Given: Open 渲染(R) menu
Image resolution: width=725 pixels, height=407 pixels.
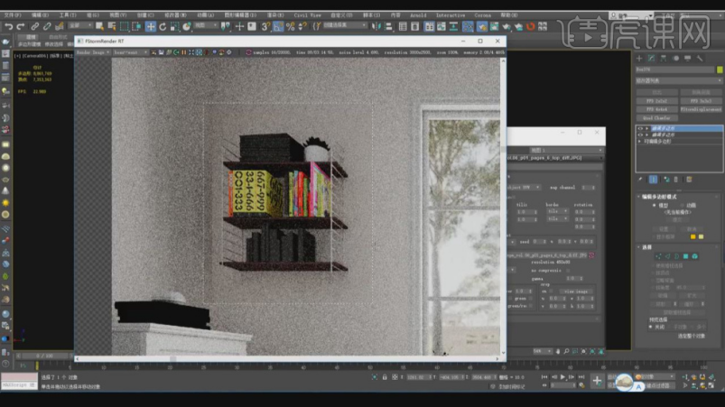Looking at the screenshot, I should point(274,15).
